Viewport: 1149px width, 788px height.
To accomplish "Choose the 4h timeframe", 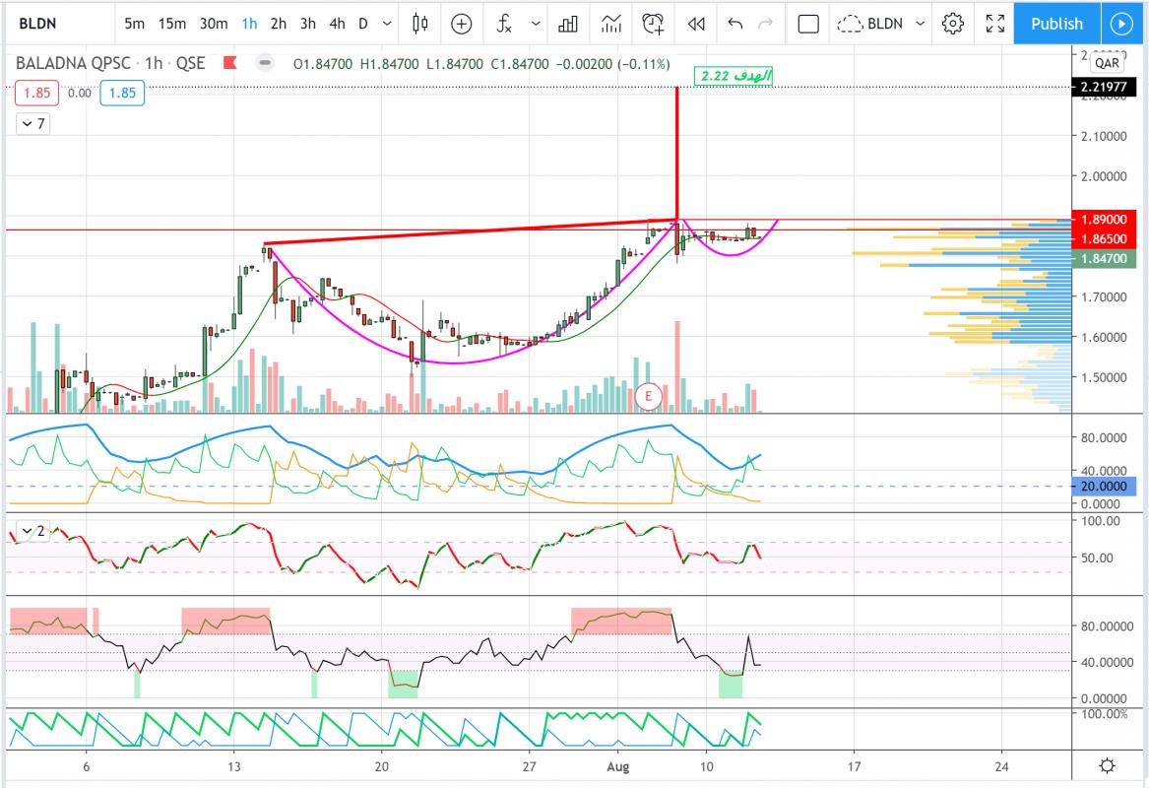I will 337,24.
